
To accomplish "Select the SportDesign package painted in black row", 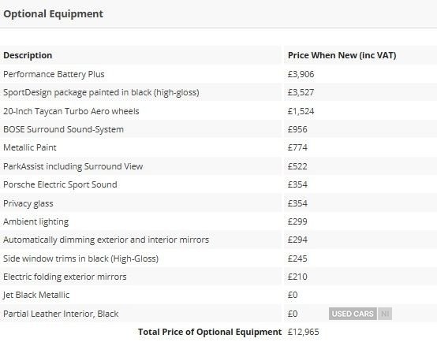I will 218,92.
